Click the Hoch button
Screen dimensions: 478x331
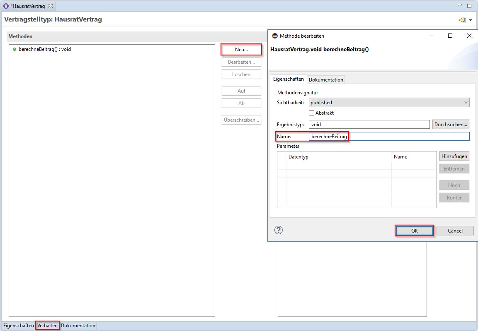[x=454, y=185]
